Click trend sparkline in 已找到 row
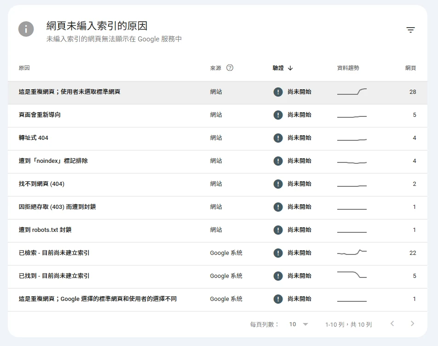Viewport: 438px width, 346px height. pyautogui.click(x=352, y=275)
